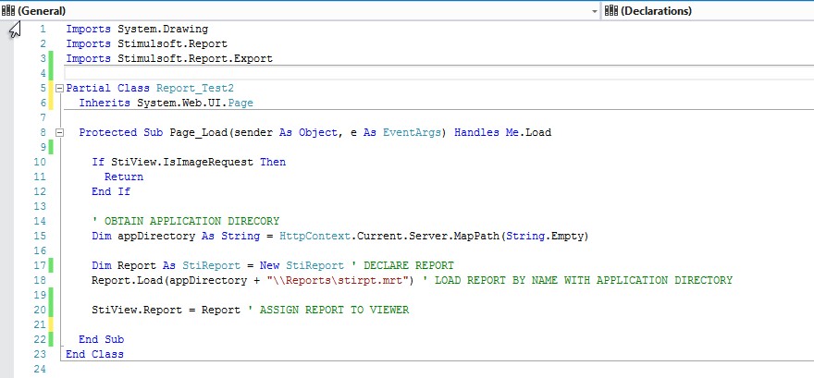Click comment 'ASSIGN REPORT TO VIEWER'

point(334,311)
